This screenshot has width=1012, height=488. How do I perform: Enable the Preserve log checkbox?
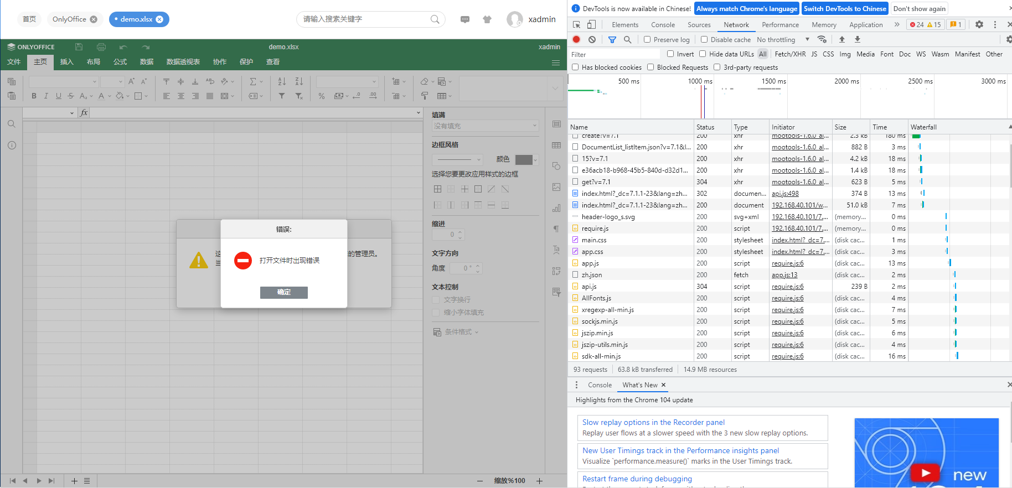point(647,39)
